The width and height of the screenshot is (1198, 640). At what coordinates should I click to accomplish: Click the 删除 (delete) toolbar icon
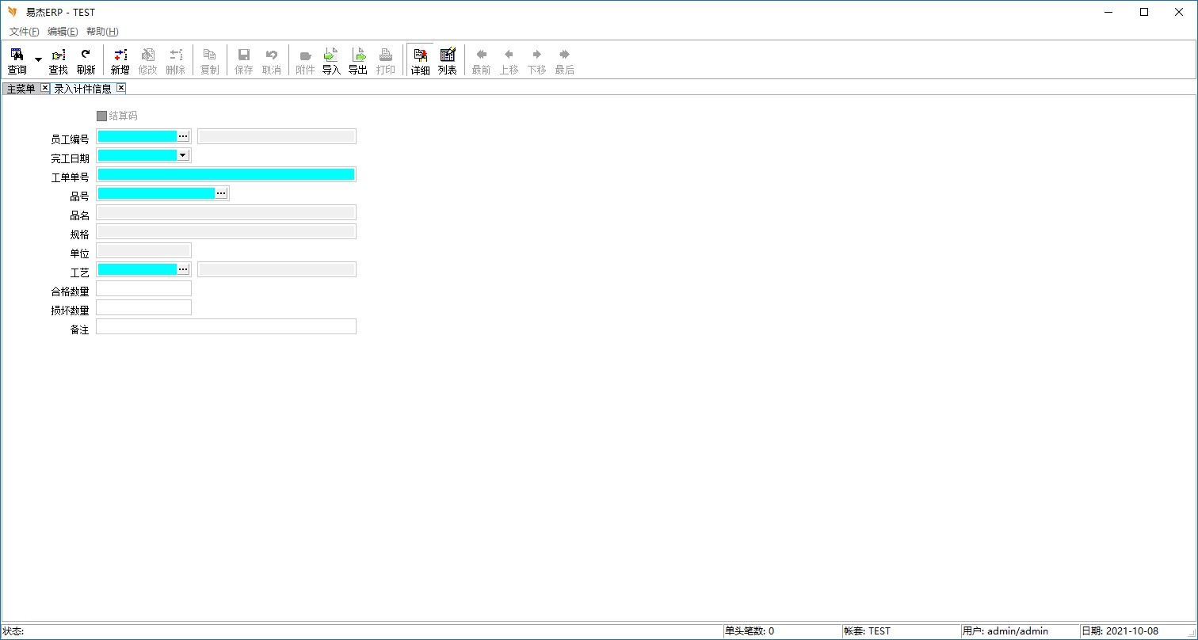click(x=175, y=61)
